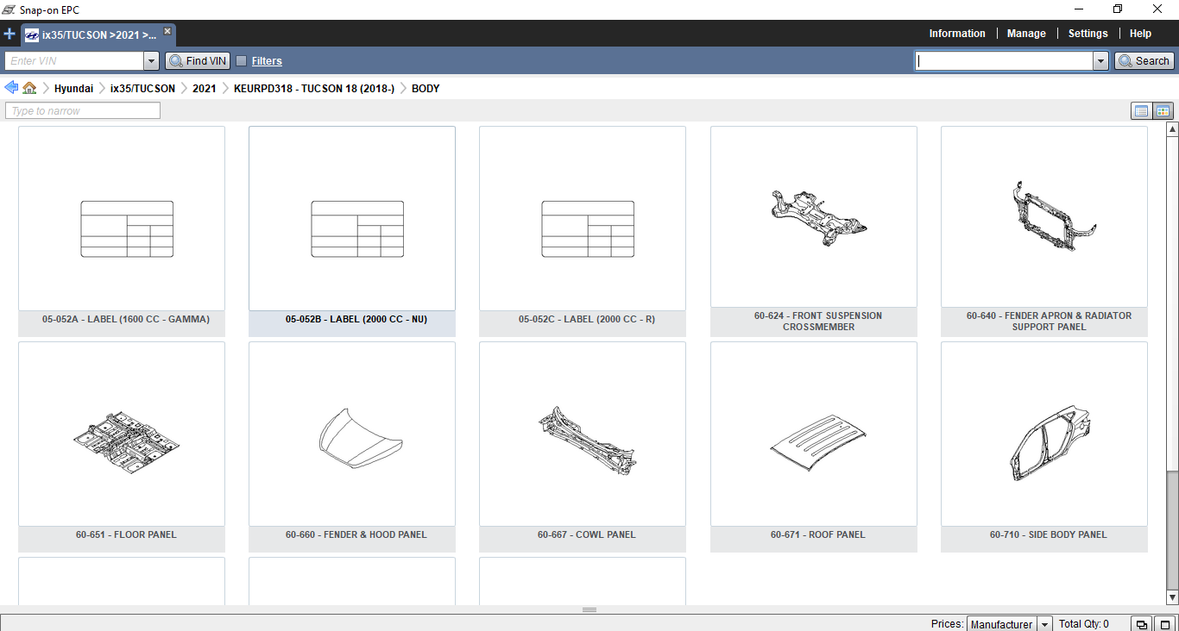
Task: Click the Filters link
Action: [267, 61]
